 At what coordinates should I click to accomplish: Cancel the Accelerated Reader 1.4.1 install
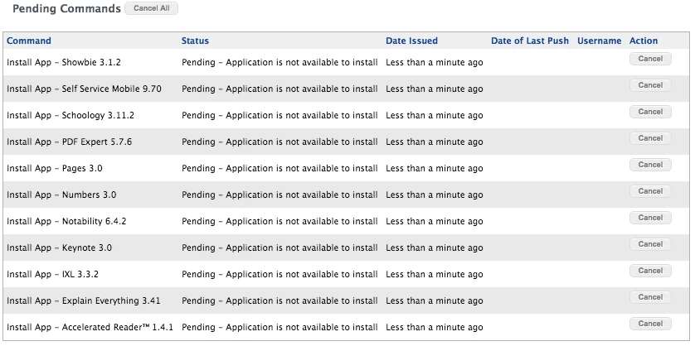[x=650, y=324]
